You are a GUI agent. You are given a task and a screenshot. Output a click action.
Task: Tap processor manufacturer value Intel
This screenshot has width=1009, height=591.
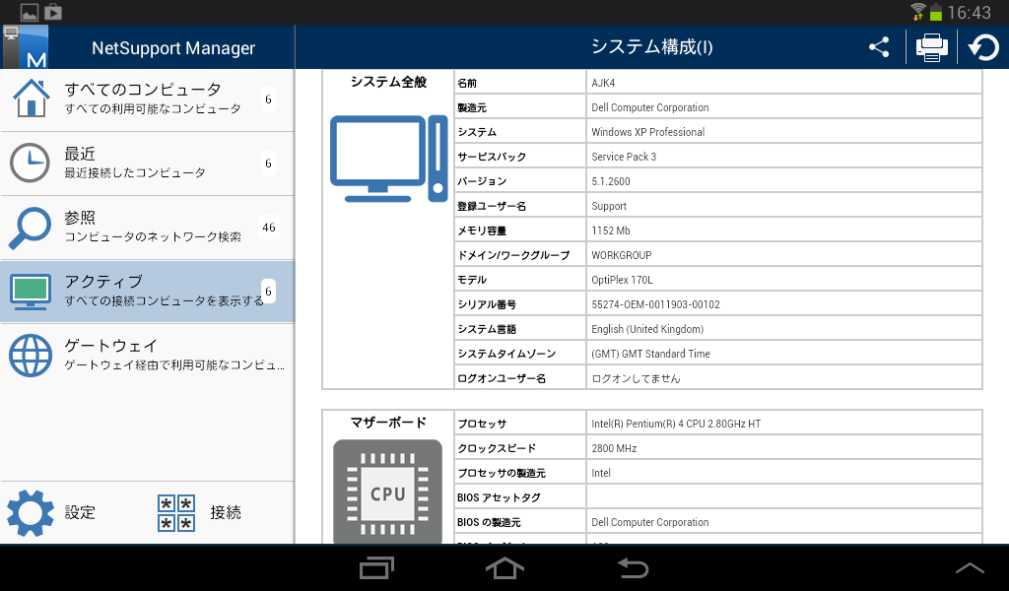click(x=601, y=473)
